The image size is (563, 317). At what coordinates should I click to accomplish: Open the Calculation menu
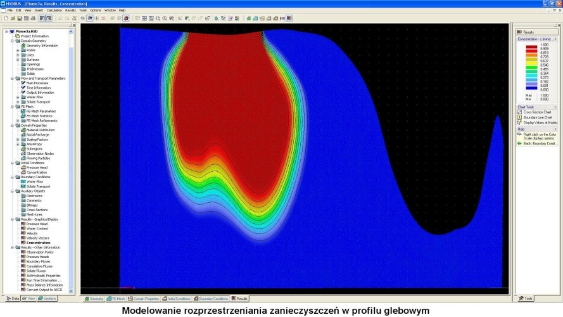pos(54,10)
